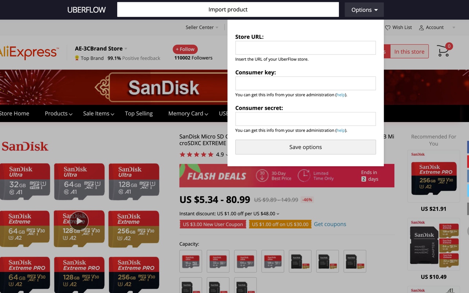Select the seventh capacity option thumbnail

[x=355, y=261]
